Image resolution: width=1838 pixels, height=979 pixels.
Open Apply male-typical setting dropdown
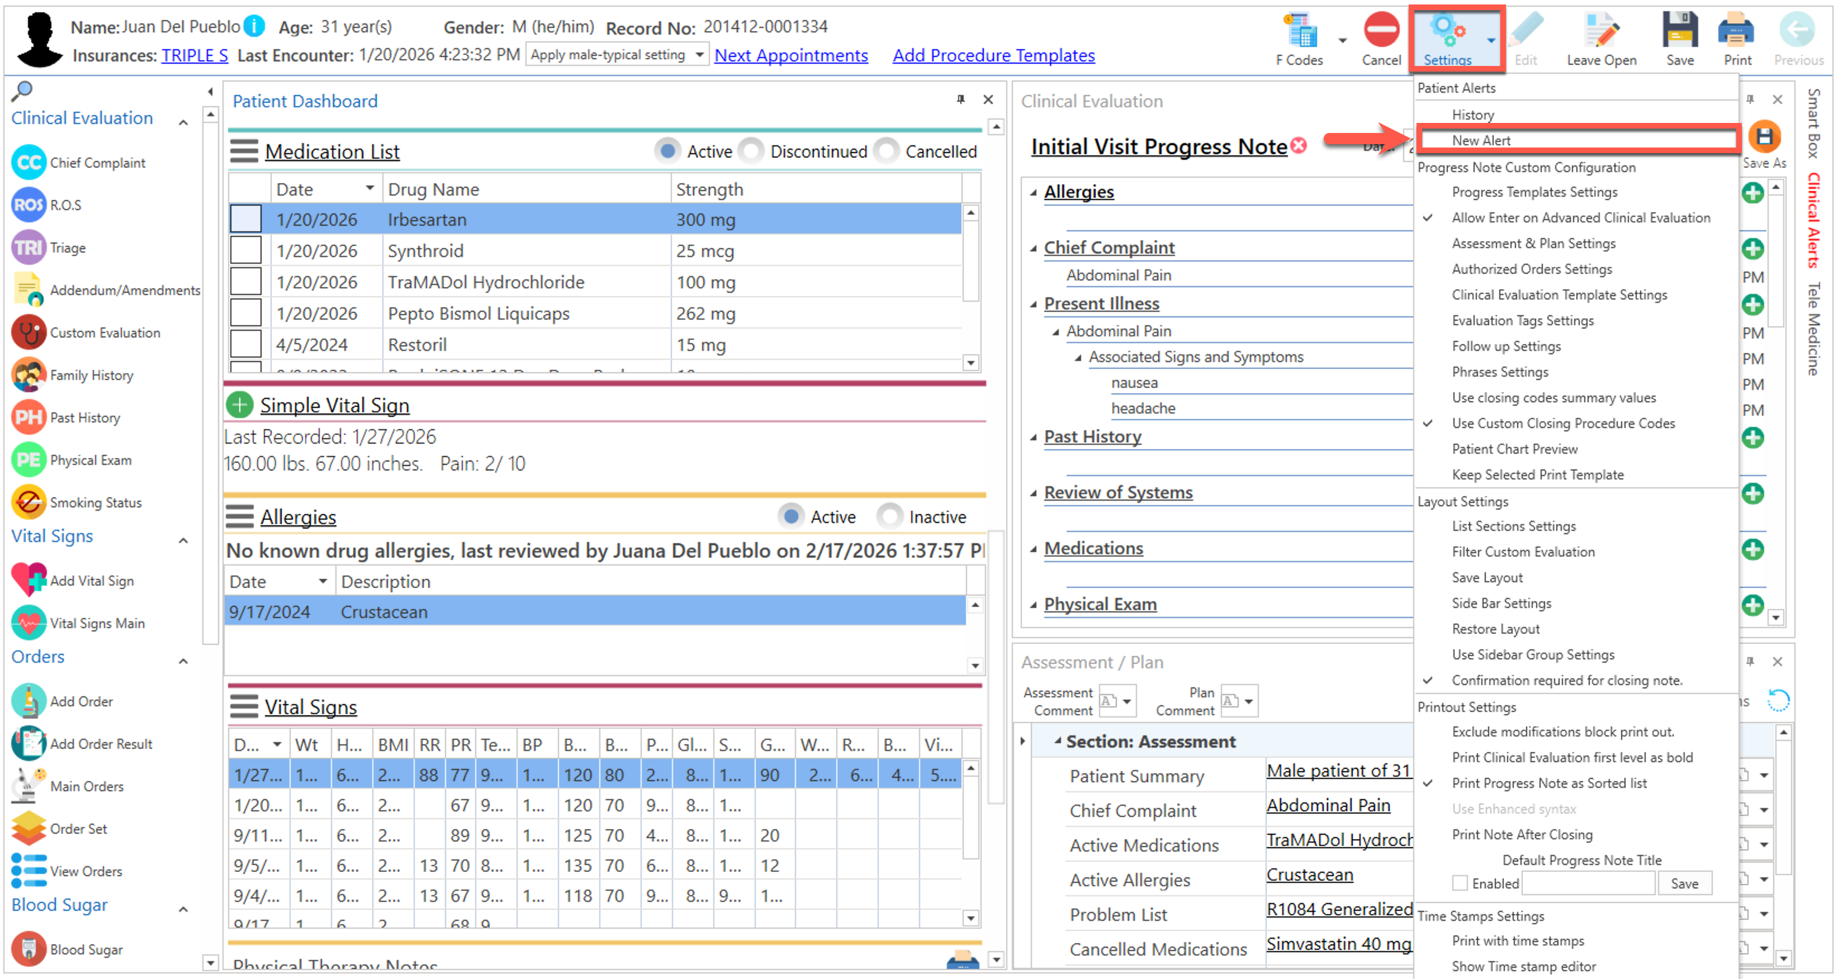tap(699, 55)
